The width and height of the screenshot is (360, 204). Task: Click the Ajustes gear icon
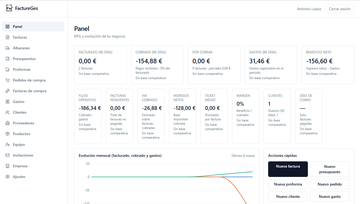(x=8, y=177)
